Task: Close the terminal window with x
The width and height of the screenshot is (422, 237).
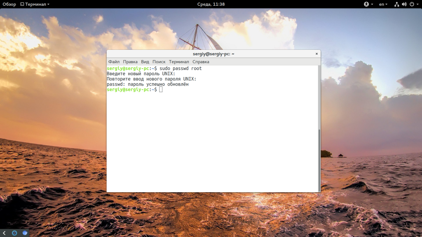Action: pyautogui.click(x=316, y=54)
